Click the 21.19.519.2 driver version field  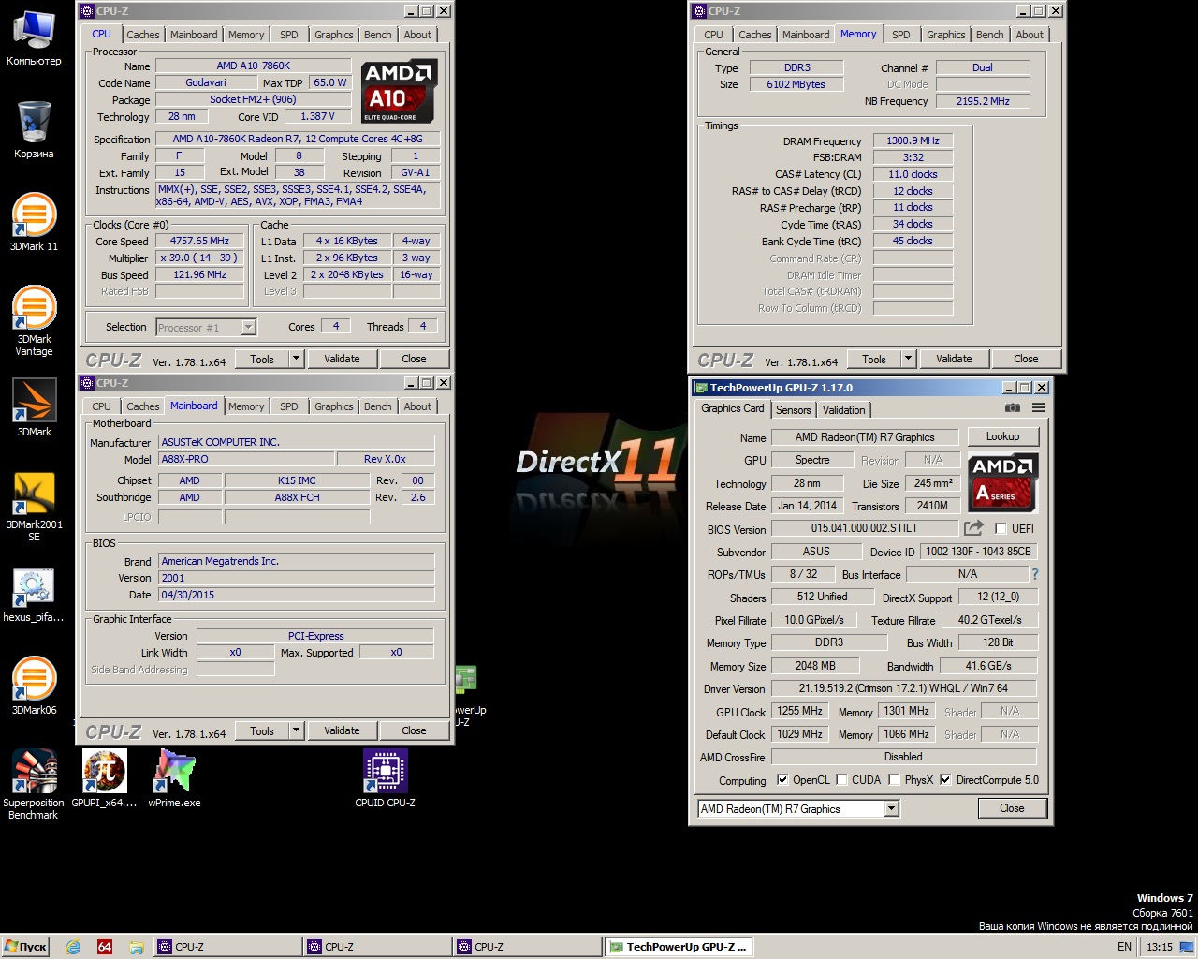coord(903,688)
